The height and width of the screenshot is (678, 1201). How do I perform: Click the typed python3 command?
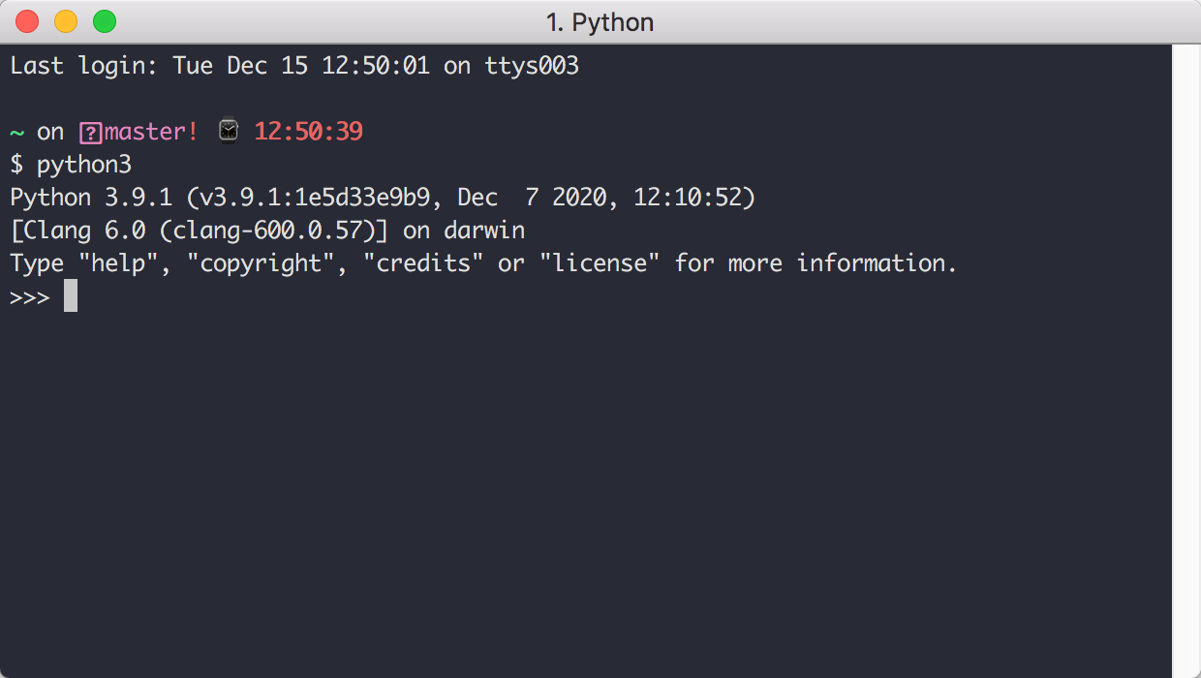pyautogui.click(x=84, y=165)
